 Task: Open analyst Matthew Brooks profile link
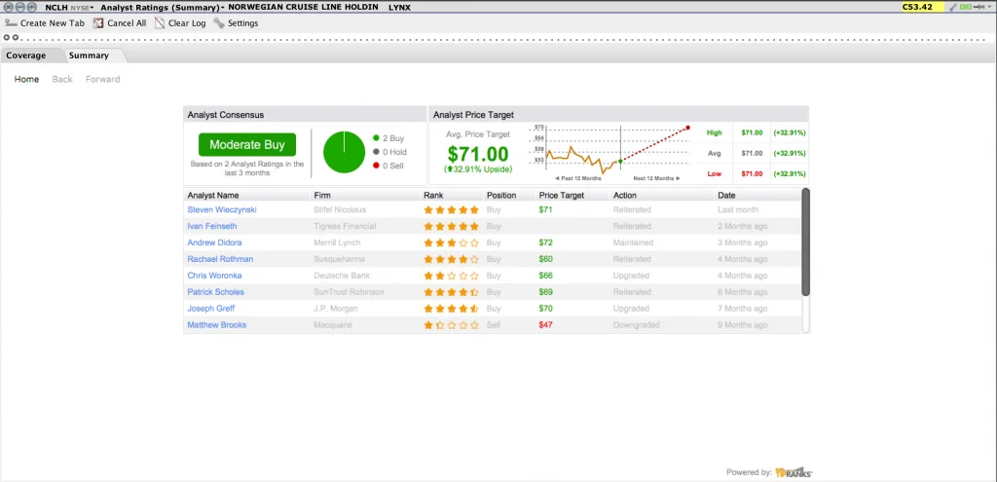tap(217, 325)
